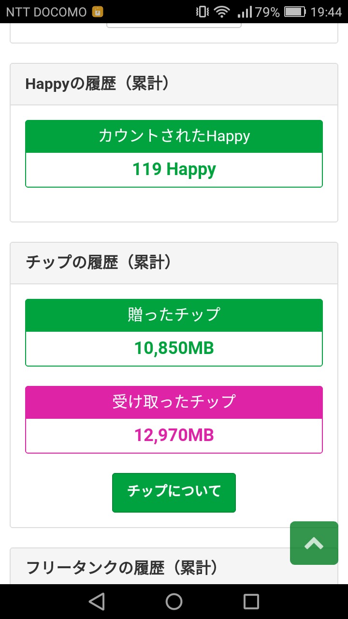Select the 10,850MB sent chip amount
348x619 pixels.
pos(174,349)
